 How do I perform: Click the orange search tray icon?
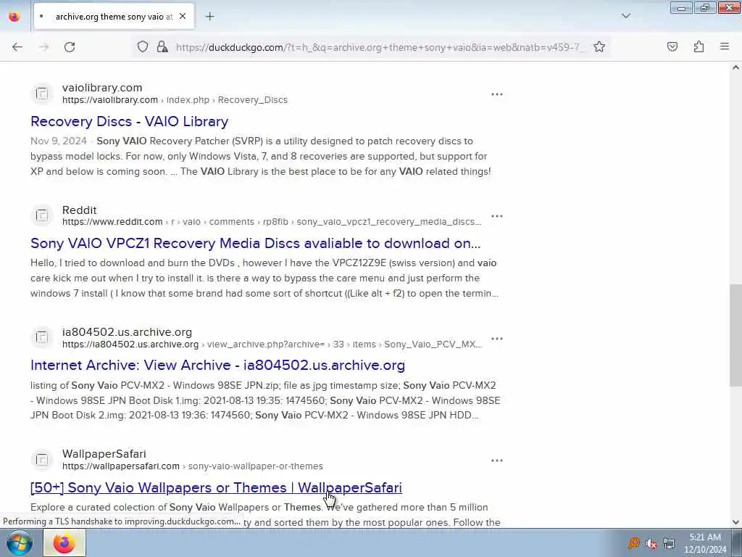point(633,543)
